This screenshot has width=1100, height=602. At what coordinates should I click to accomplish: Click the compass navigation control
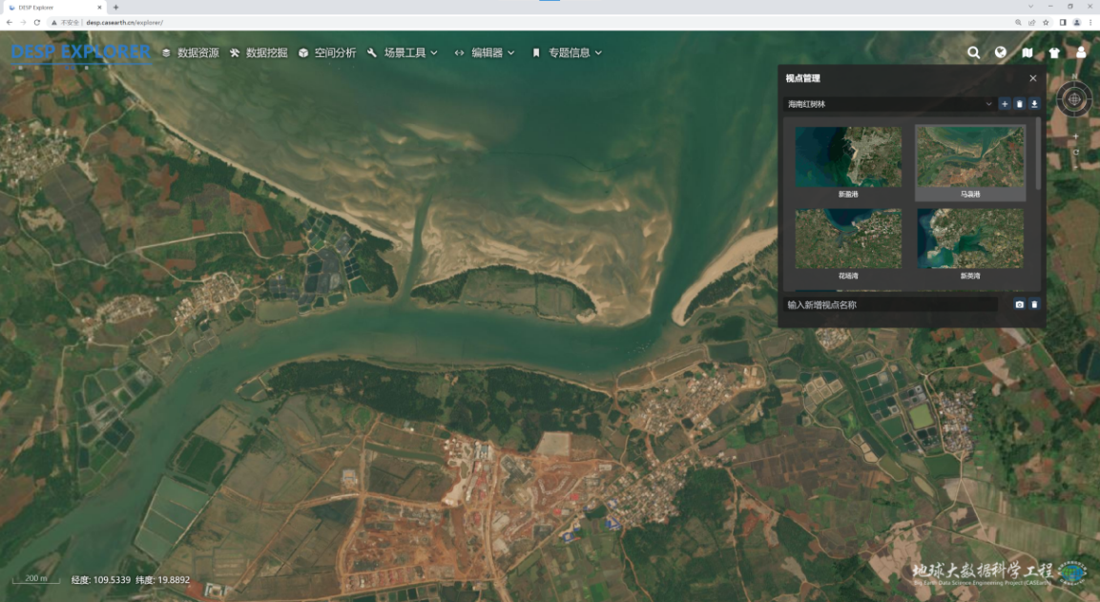click(1075, 98)
